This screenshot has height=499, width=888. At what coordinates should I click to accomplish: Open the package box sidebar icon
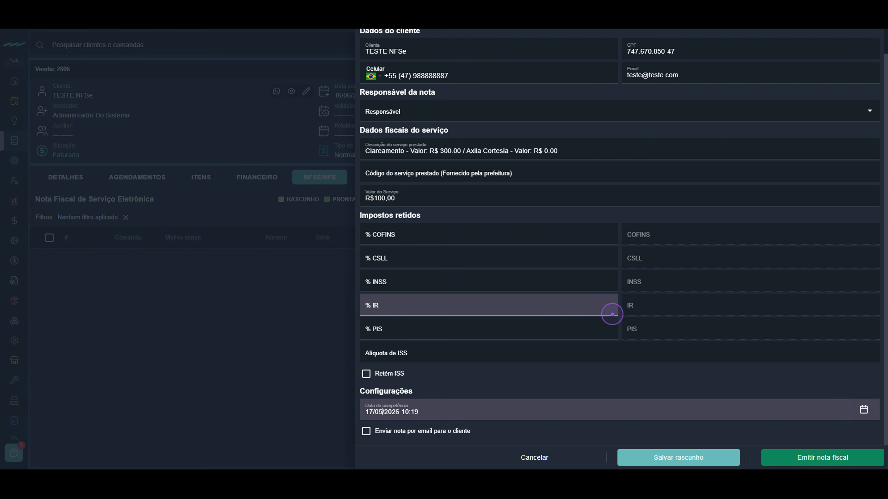(14, 300)
